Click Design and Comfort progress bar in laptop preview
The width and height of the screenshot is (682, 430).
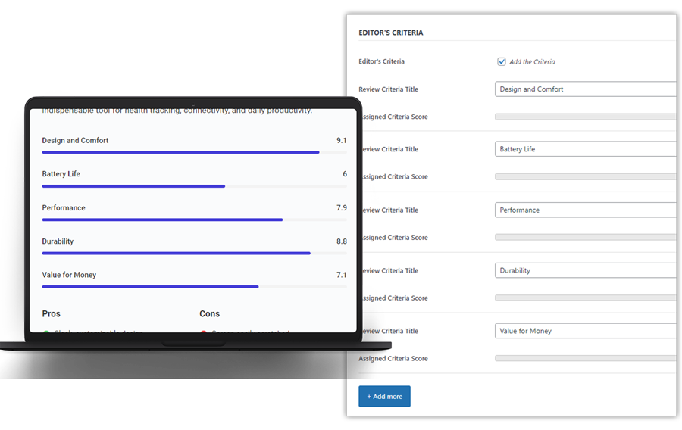click(195, 152)
